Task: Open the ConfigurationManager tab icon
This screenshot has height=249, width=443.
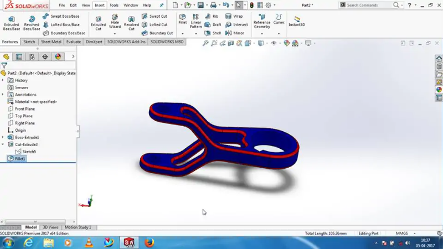Action: point(32,57)
